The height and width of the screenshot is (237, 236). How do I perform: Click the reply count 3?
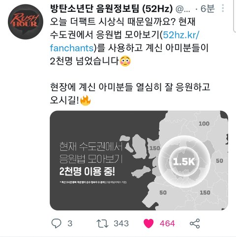(70, 223)
